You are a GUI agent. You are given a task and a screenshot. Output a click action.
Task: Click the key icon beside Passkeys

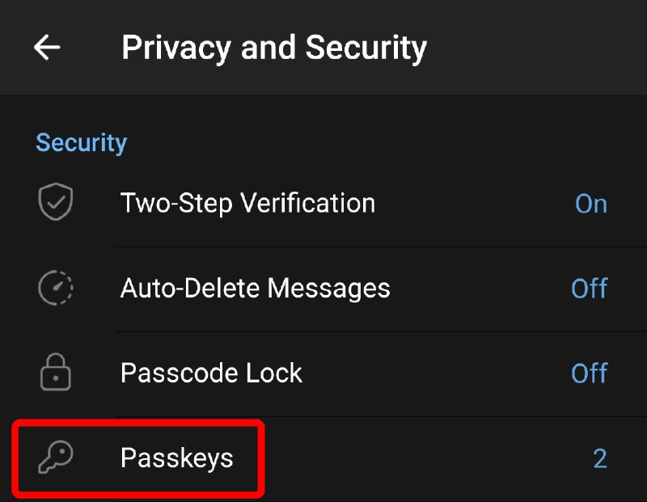[56, 458]
